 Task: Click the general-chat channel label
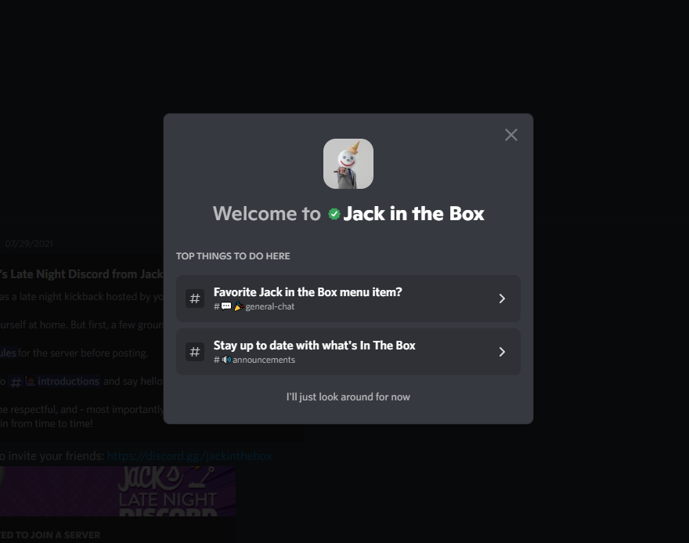[254, 306]
